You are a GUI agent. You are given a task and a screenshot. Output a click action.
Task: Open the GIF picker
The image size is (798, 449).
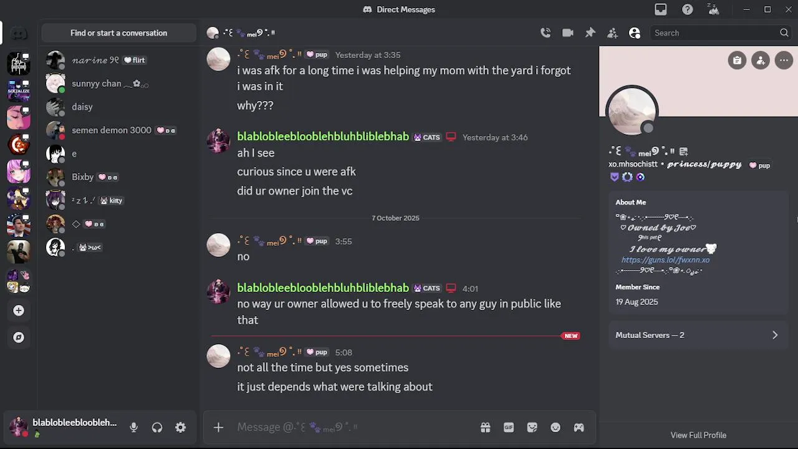pos(509,427)
